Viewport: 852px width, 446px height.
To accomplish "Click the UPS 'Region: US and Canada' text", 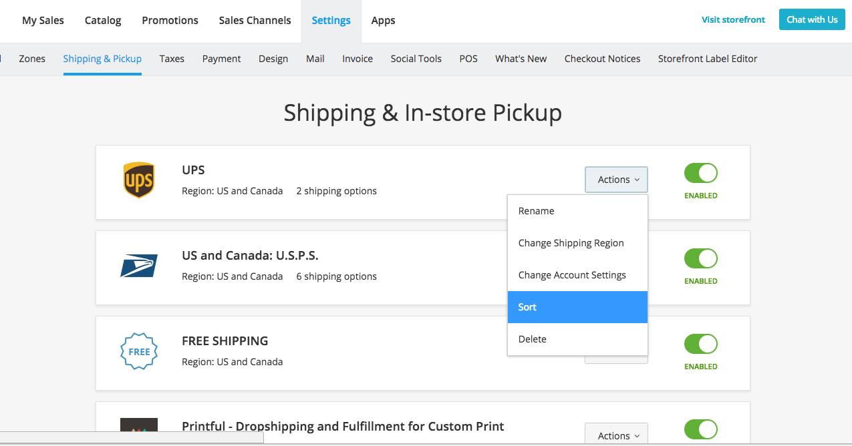I will pyautogui.click(x=232, y=191).
